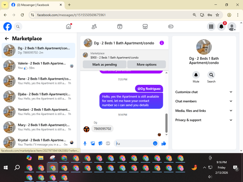Expand the Chat members section

click(204, 101)
